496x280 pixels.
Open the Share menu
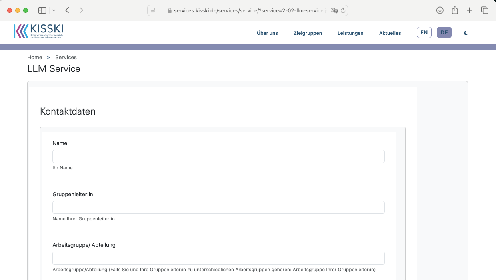[x=455, y=10]
